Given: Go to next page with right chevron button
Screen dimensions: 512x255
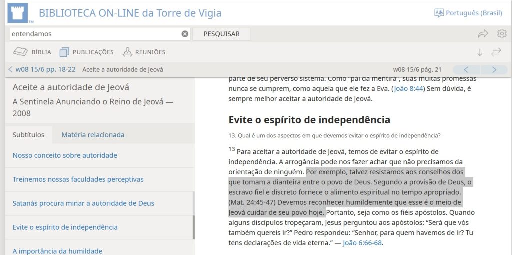Looking at the screenshot, I should pos(494,69).
